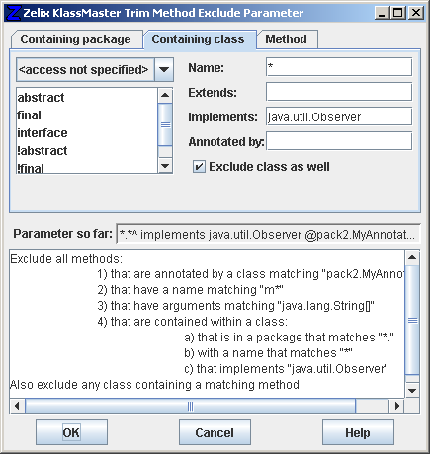Click the Implements input field
Image resolution: width=430 pixels, height=454 pixels.
click(339, 116)
